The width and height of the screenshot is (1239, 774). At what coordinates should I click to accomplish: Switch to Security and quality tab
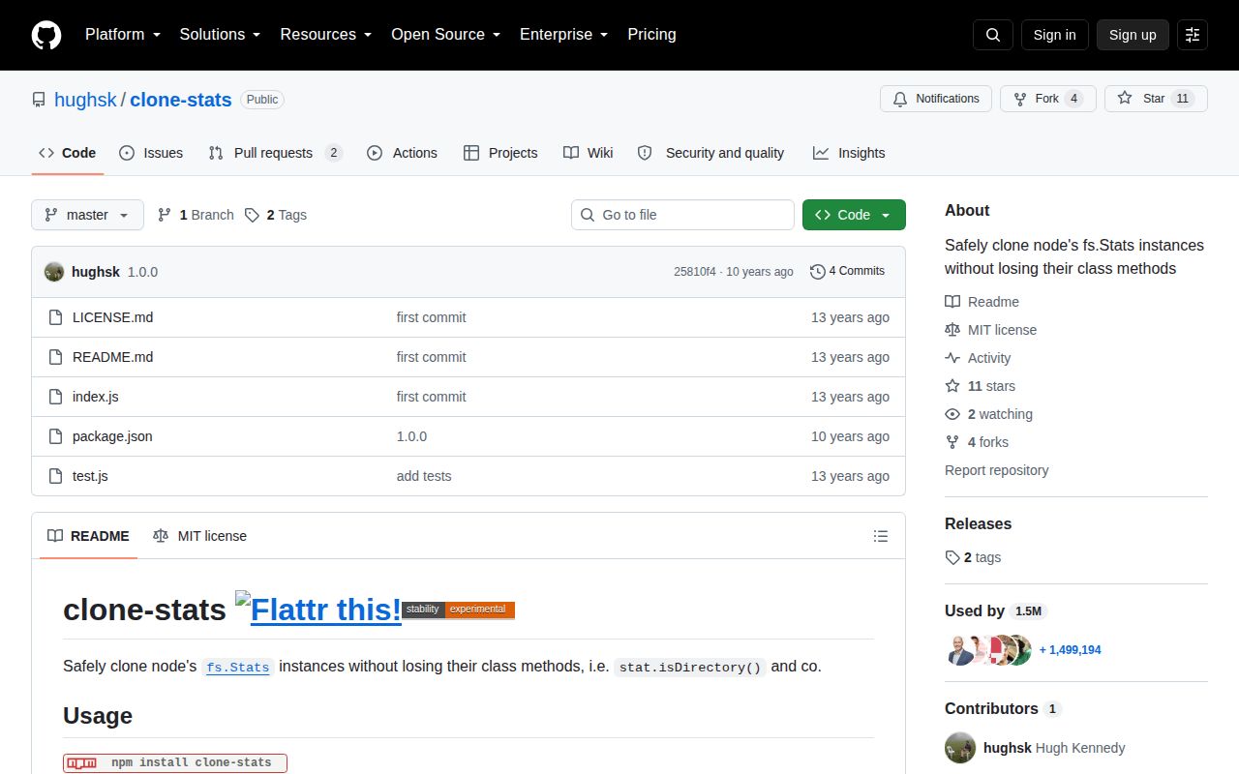711,153
